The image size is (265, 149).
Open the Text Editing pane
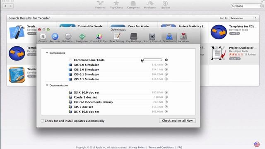[117, 38]
